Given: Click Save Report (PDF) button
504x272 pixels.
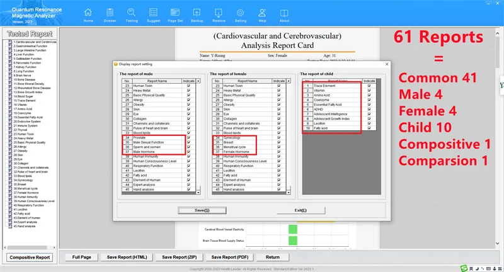Looking at the screenshot, I should point(230,258).
